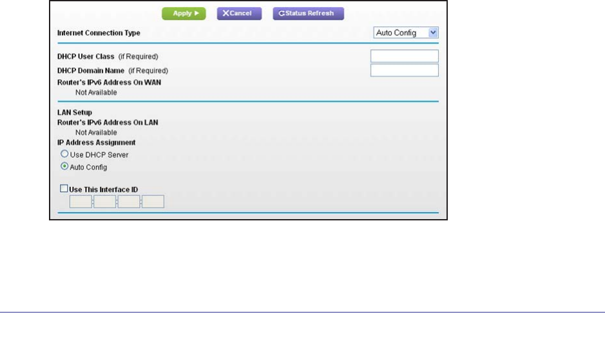Click 'Not Available' under LAN address
Screen dimensions: 605x357
tap(96, 132)
